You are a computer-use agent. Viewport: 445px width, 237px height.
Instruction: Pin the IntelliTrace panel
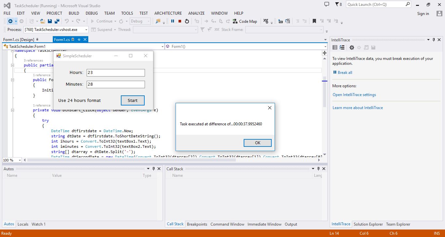point(433,40)
